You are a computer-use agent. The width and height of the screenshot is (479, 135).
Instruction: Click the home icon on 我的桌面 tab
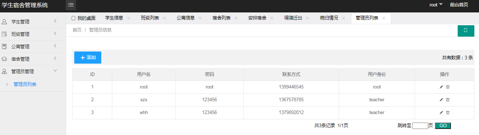[73, 18]
